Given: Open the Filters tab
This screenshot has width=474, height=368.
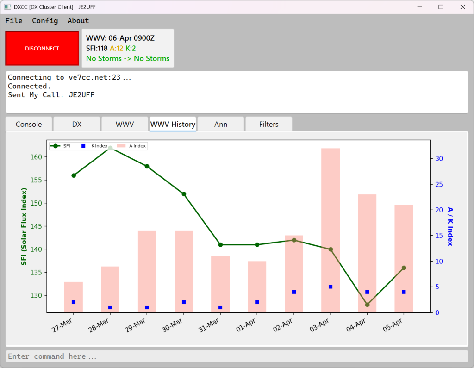Looking at the screenshot, I should pyautogui.click(x=269, y=124).
